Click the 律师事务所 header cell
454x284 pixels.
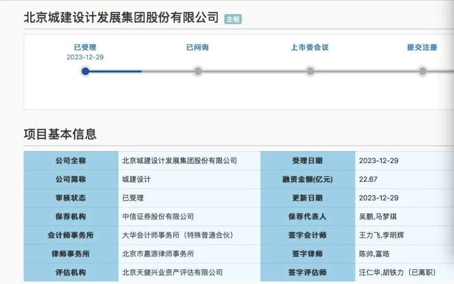coord(71,254)
